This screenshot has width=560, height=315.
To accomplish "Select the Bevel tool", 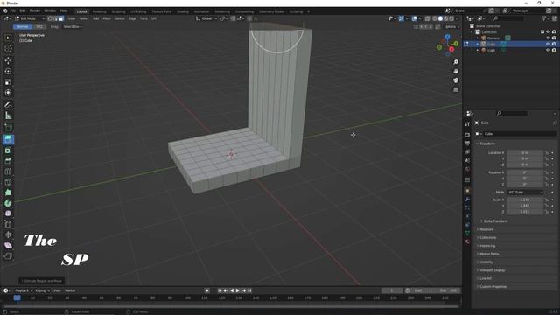I will pyautogui.click(x=8, y=161).
